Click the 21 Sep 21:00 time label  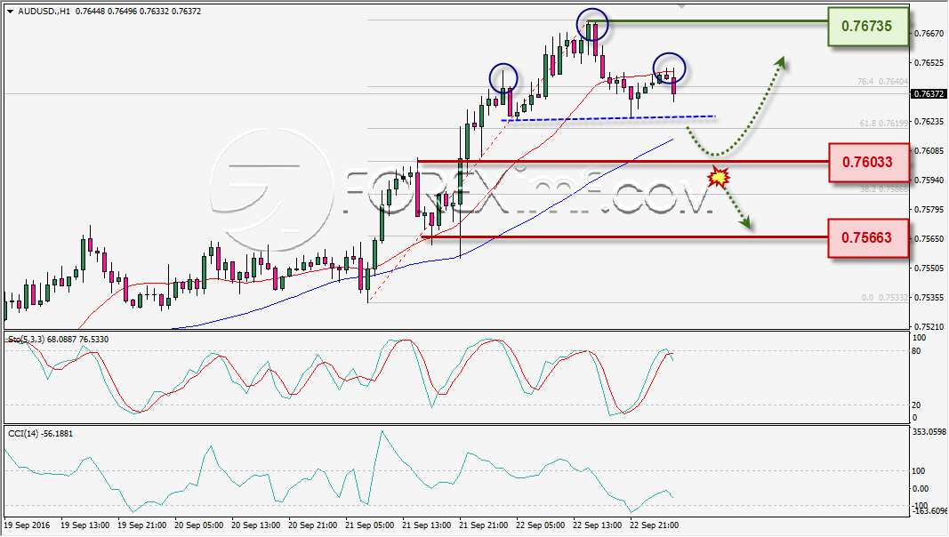(x=484, y=525)
